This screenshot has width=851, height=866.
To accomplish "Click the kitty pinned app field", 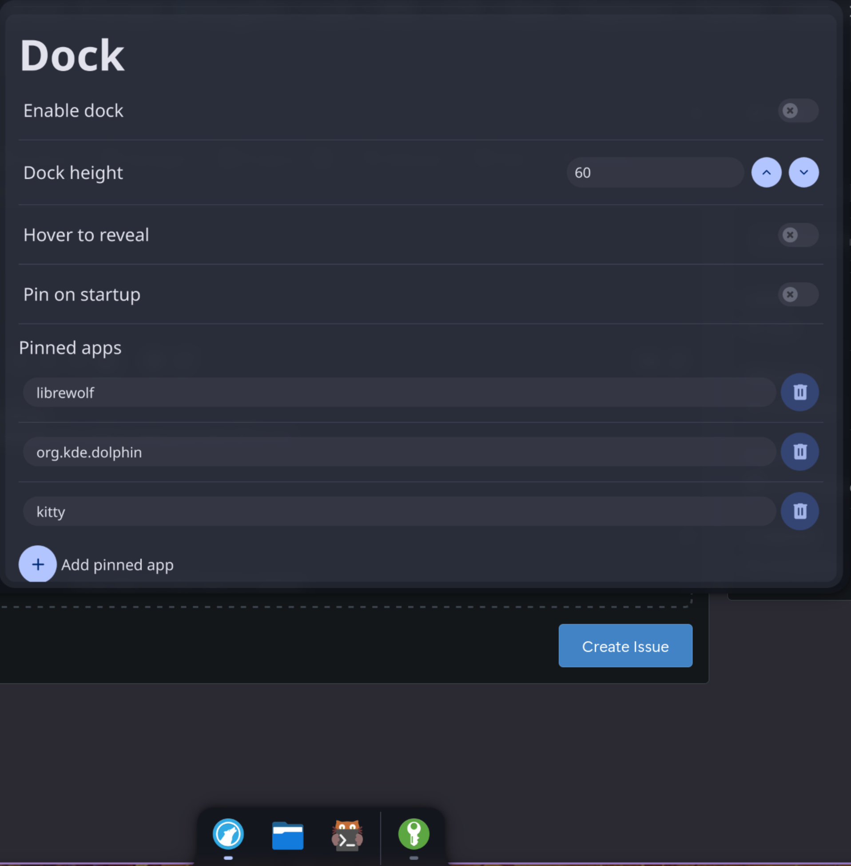I will [x=399, y=511].
